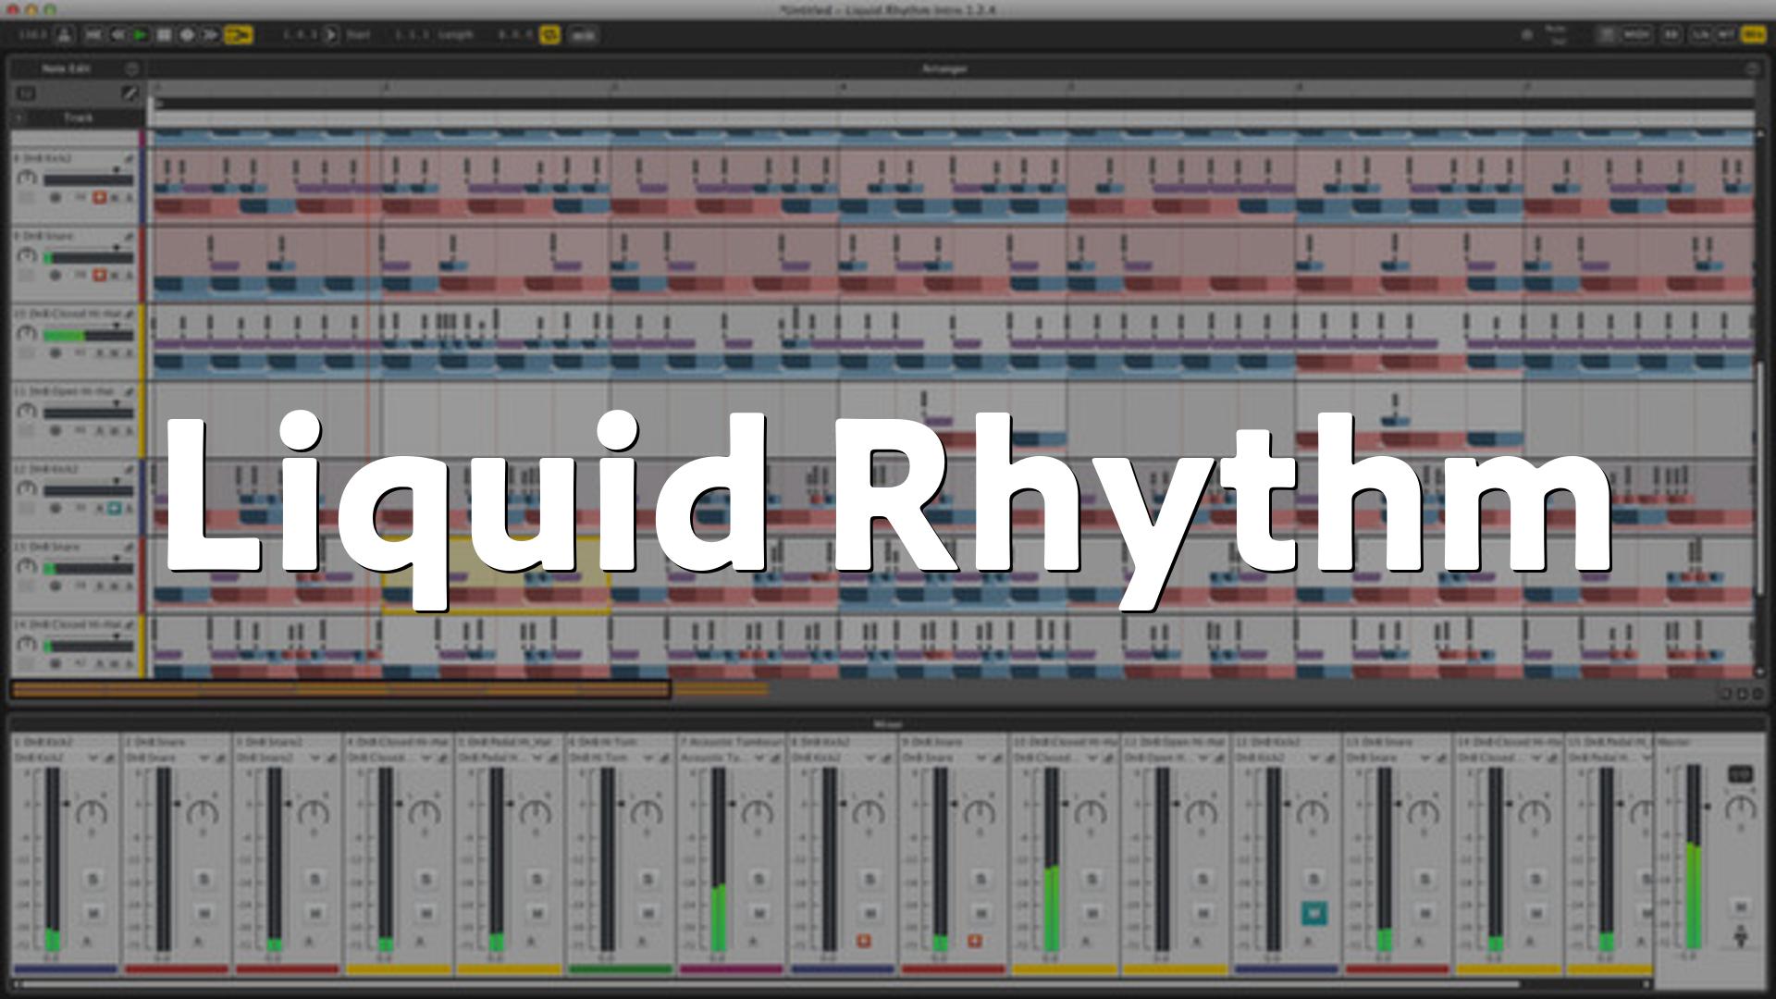
Task: Open the Note Edit panel tab
Action: 66,68
